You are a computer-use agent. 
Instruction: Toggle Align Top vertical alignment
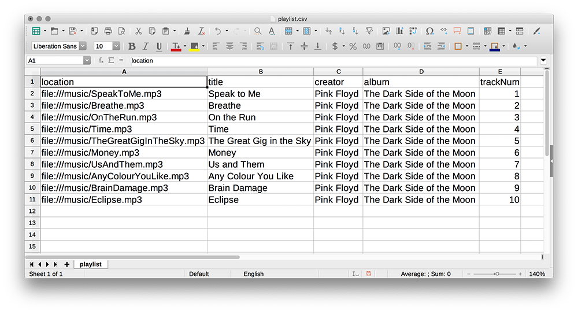pyautogui.click(x=291, y=46)
